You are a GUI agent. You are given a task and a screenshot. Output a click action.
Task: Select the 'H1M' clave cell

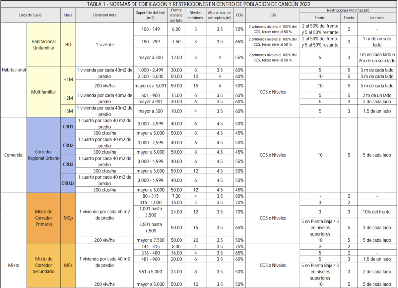click(68, 79)
